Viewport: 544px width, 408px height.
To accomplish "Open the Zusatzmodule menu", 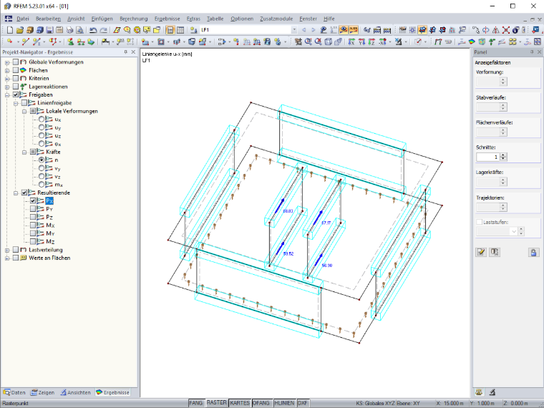I will 276,19.
